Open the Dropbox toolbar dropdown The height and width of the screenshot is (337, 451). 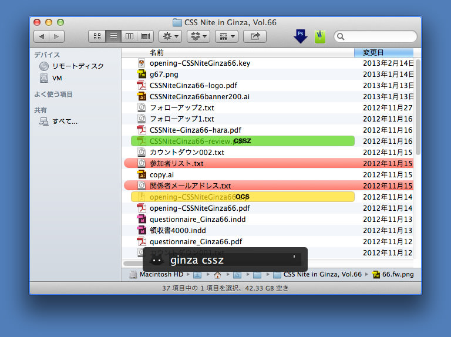click(198, 36)
